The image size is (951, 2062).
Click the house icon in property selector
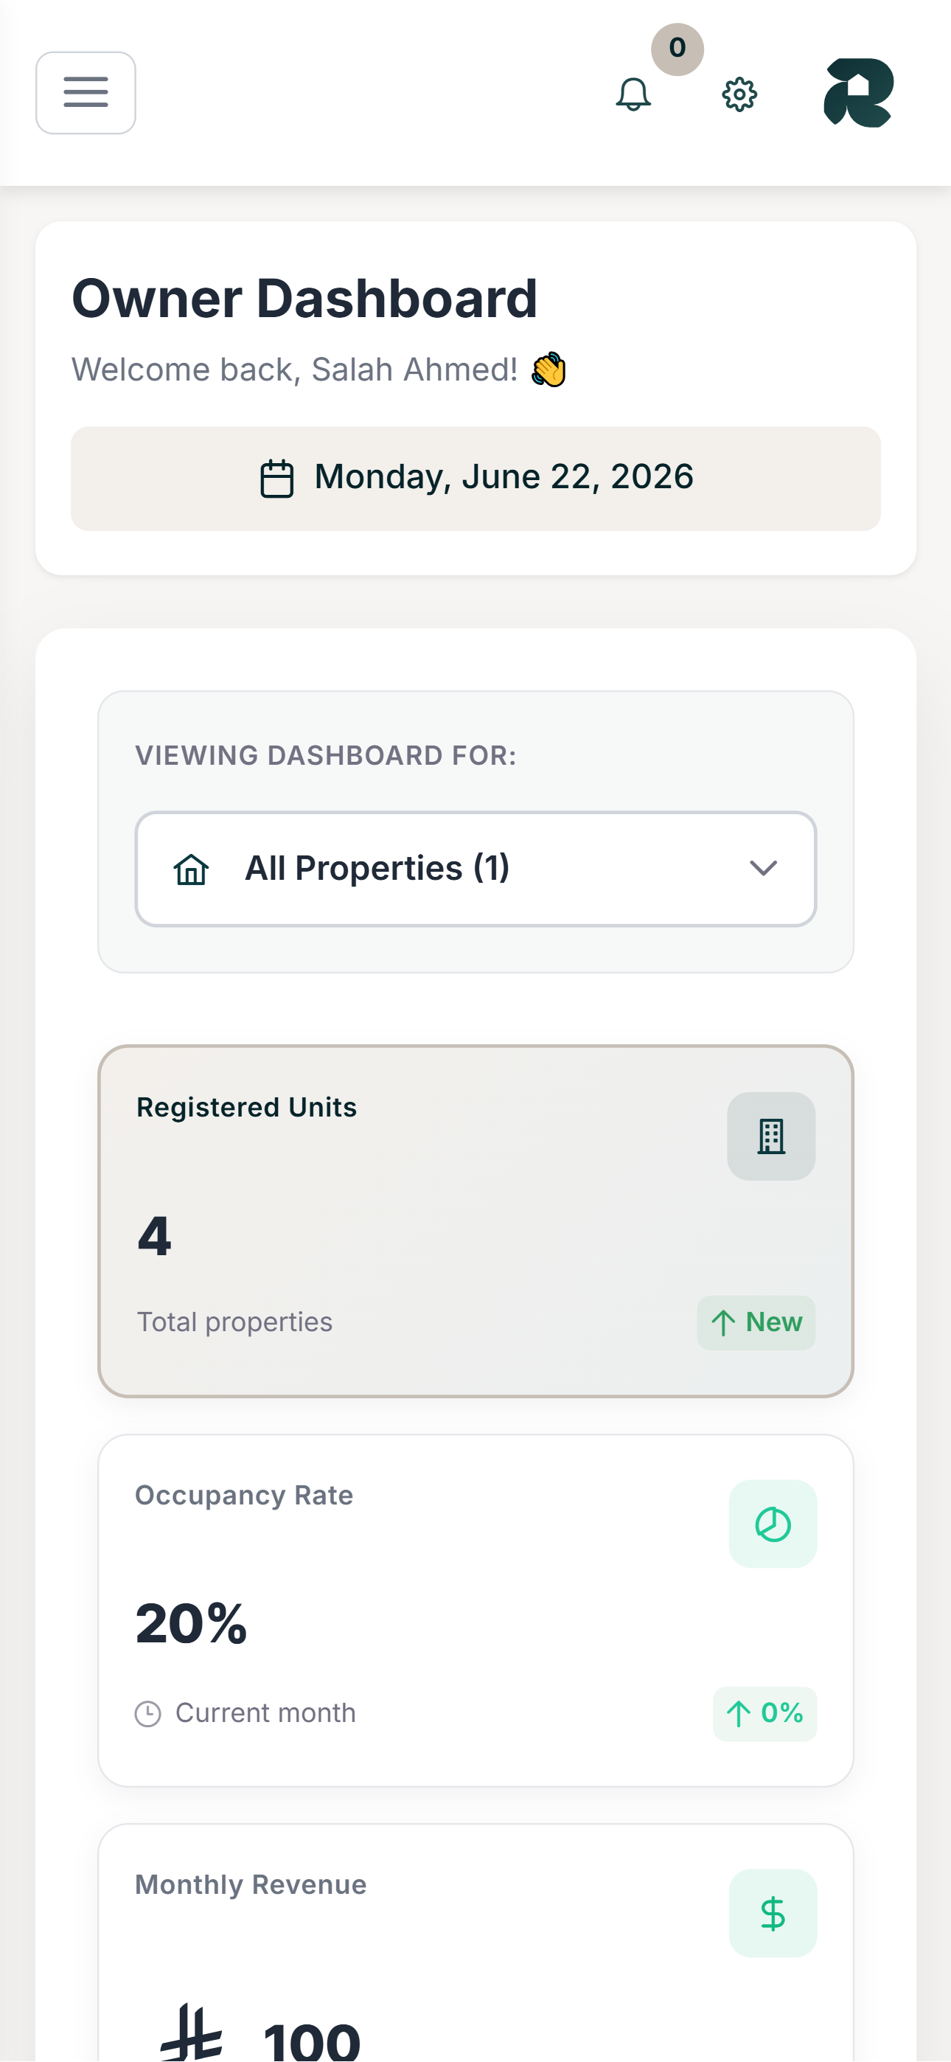point(192,869)
